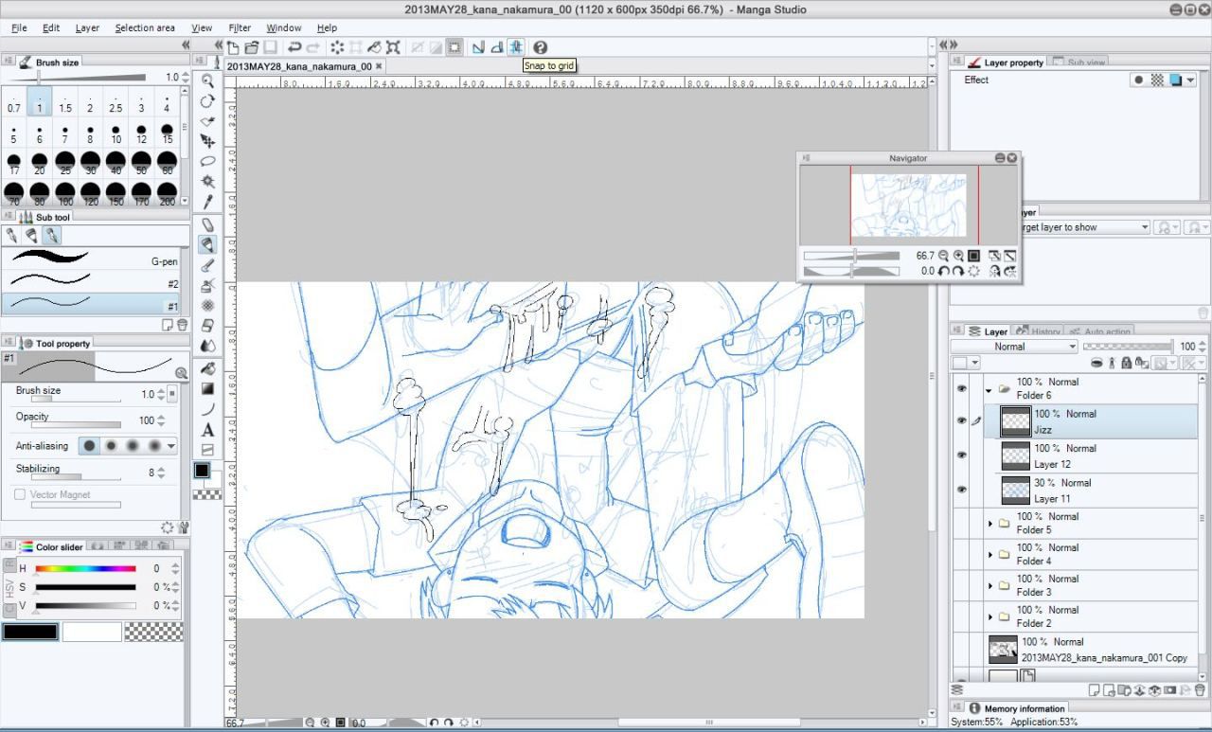Viewport: 1212px width, 732px height.
Task: Click the black main color swatch
Action: tap(30, 632)
